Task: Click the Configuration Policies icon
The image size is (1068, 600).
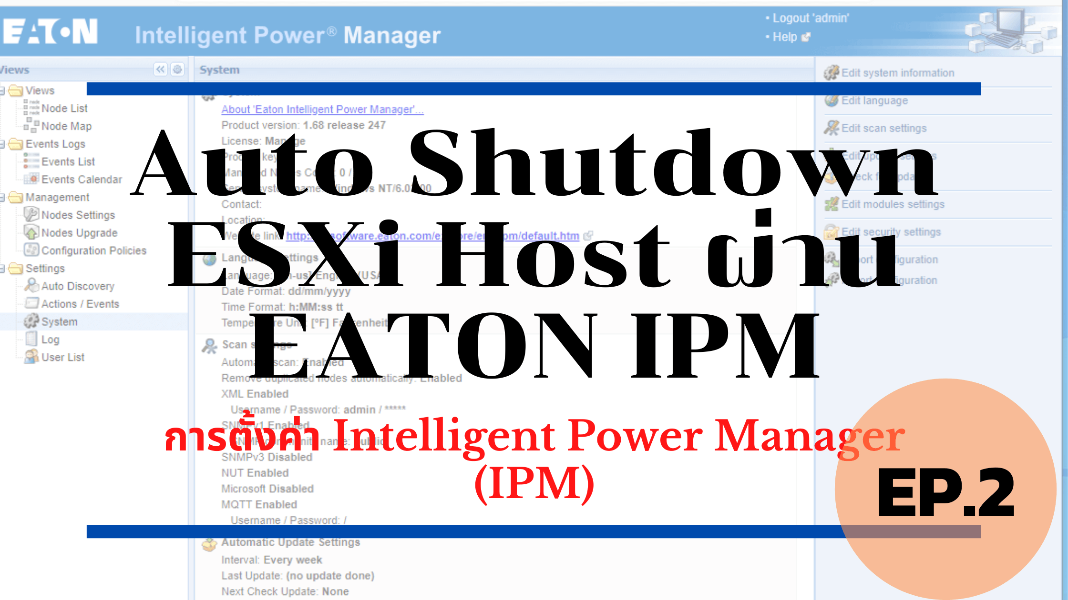Action: point(31,250)
